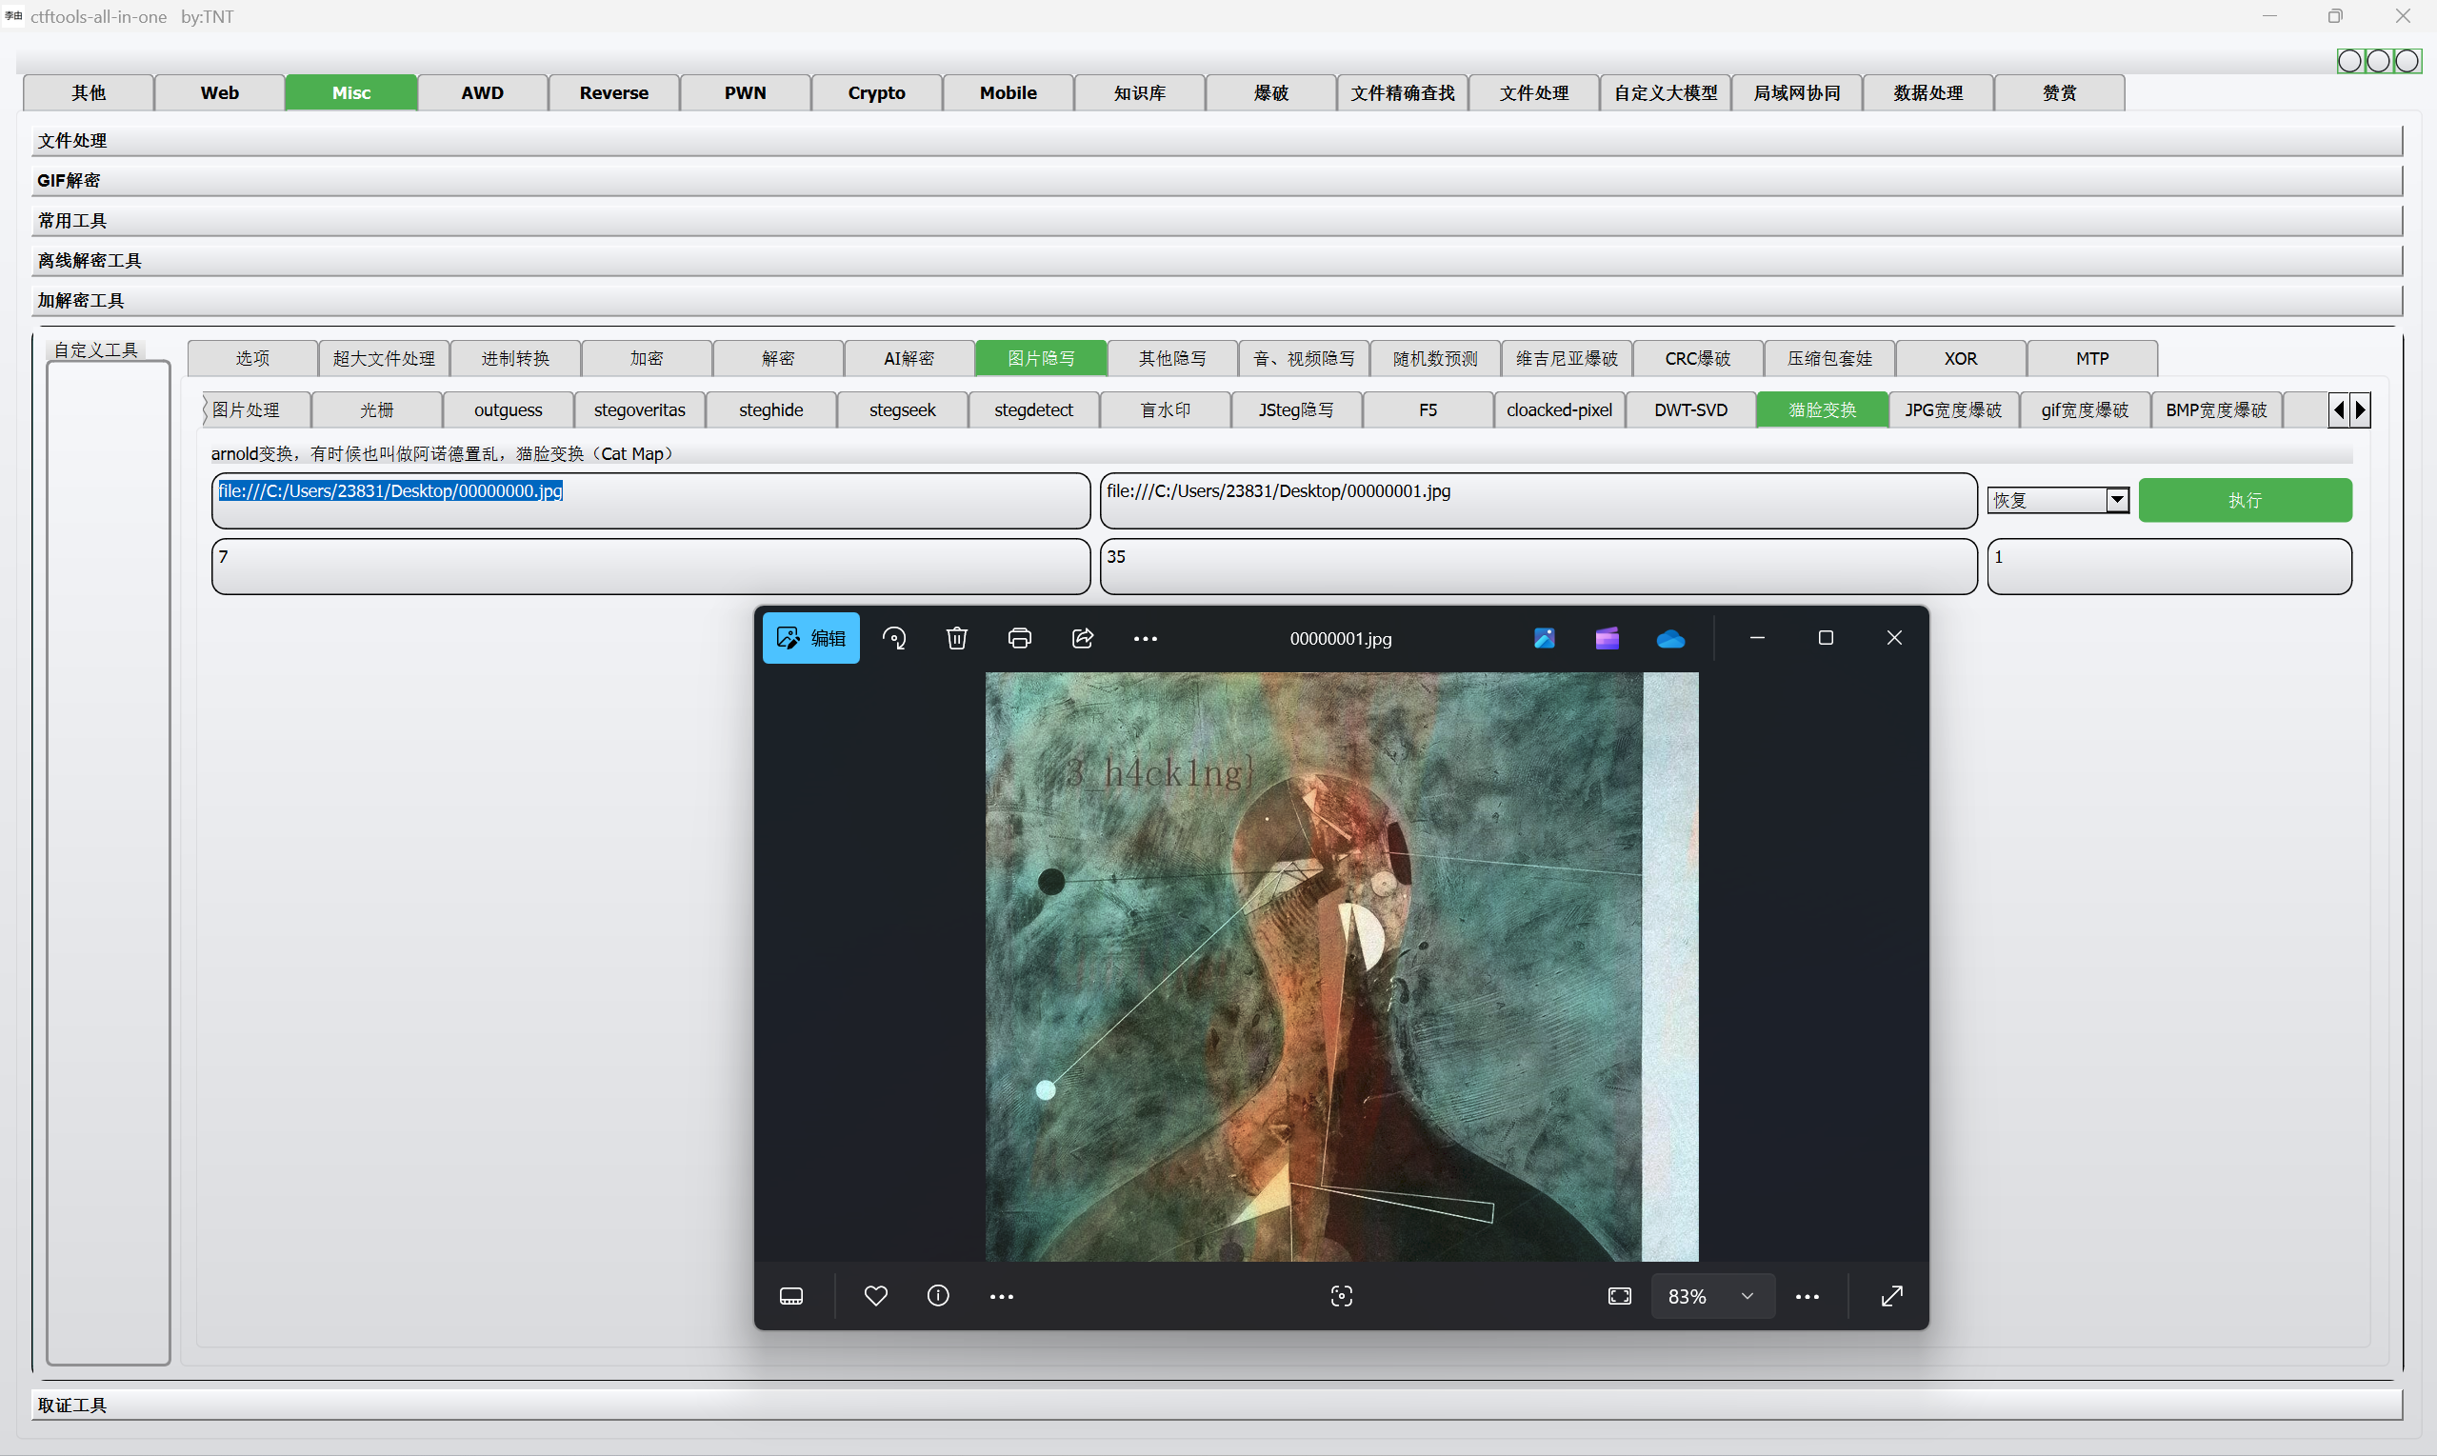The height and width of the screenshot is (1456, 2437).
Task: Open the CRC爆破 tab
Action: [x=1698, y=359]
